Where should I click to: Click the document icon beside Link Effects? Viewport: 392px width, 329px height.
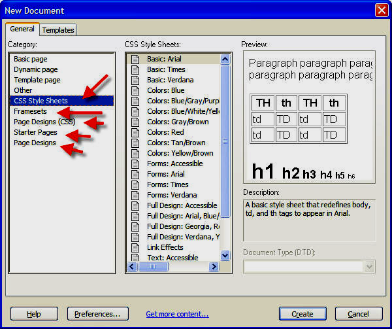pyautogui.click(x=135, y=247)
